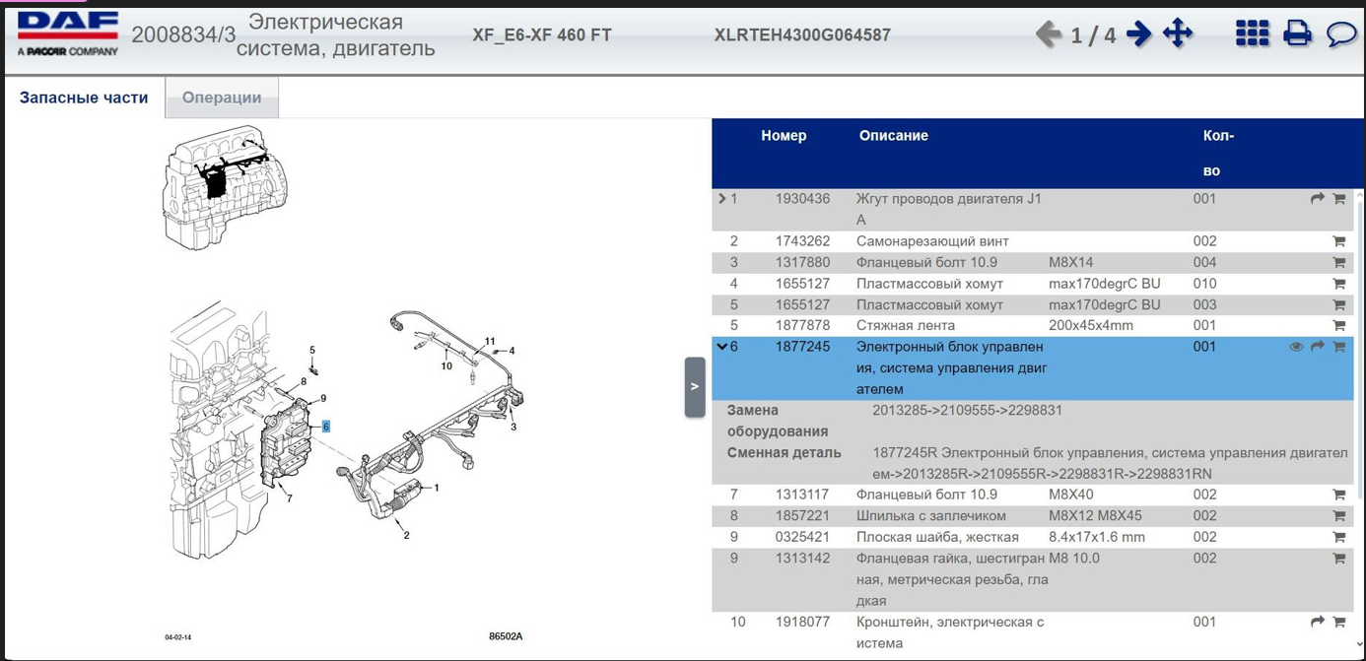Viewport: 1366px width, 661px height.
Task: Click the DAF logo
Action: point(67,34)
